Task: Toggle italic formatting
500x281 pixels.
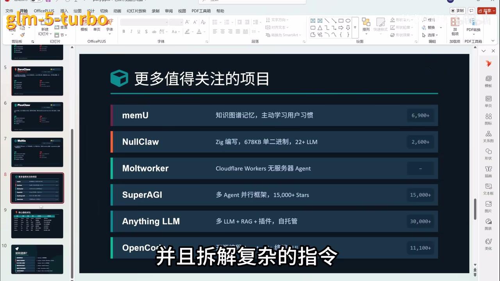Action: (x=131, y=32)
